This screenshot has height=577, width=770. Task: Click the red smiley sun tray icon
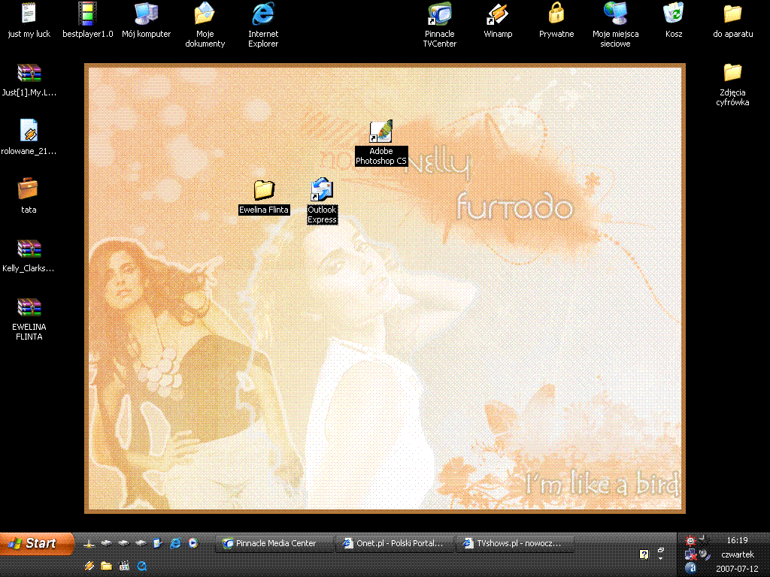click(690, 540)
